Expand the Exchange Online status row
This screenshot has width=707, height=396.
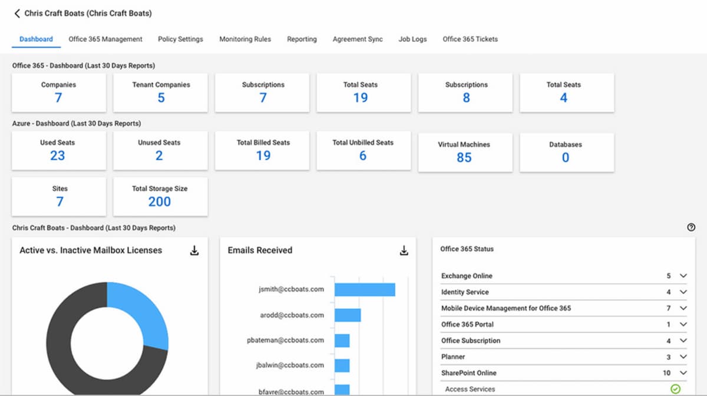683,276
